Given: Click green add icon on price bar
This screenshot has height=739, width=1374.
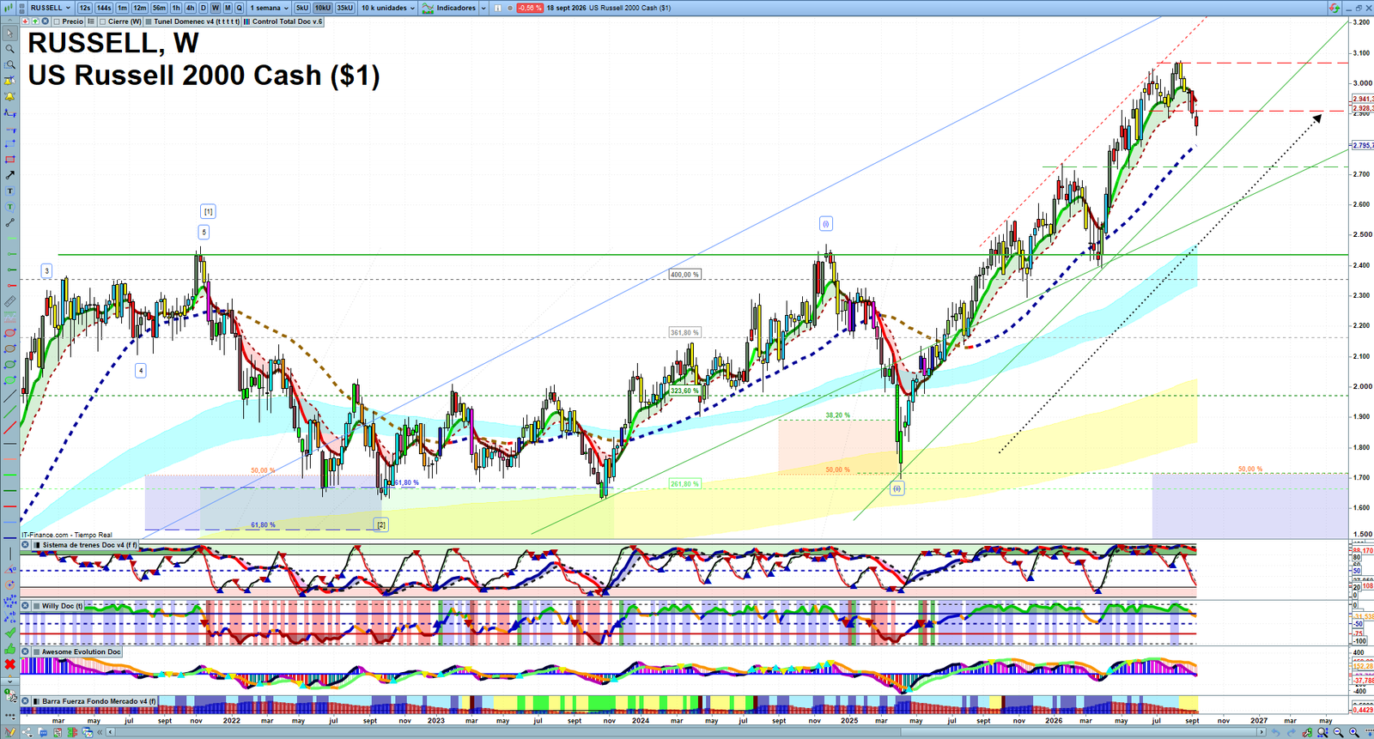Looking at the screenshot, I should tap(35, 21).
